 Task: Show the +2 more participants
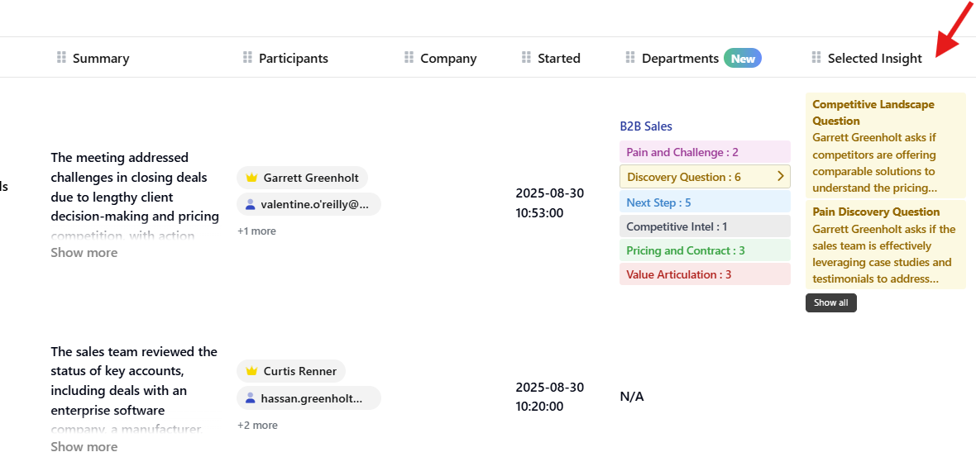click(x=257, y=426)
